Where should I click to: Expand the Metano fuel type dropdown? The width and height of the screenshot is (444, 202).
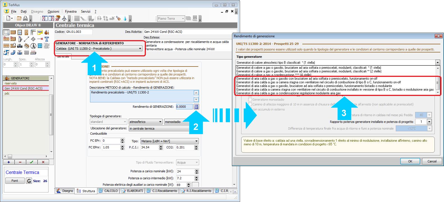(x=196, y=141)
